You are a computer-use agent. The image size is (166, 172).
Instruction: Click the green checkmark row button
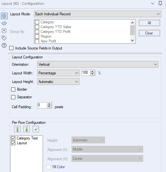36,129
